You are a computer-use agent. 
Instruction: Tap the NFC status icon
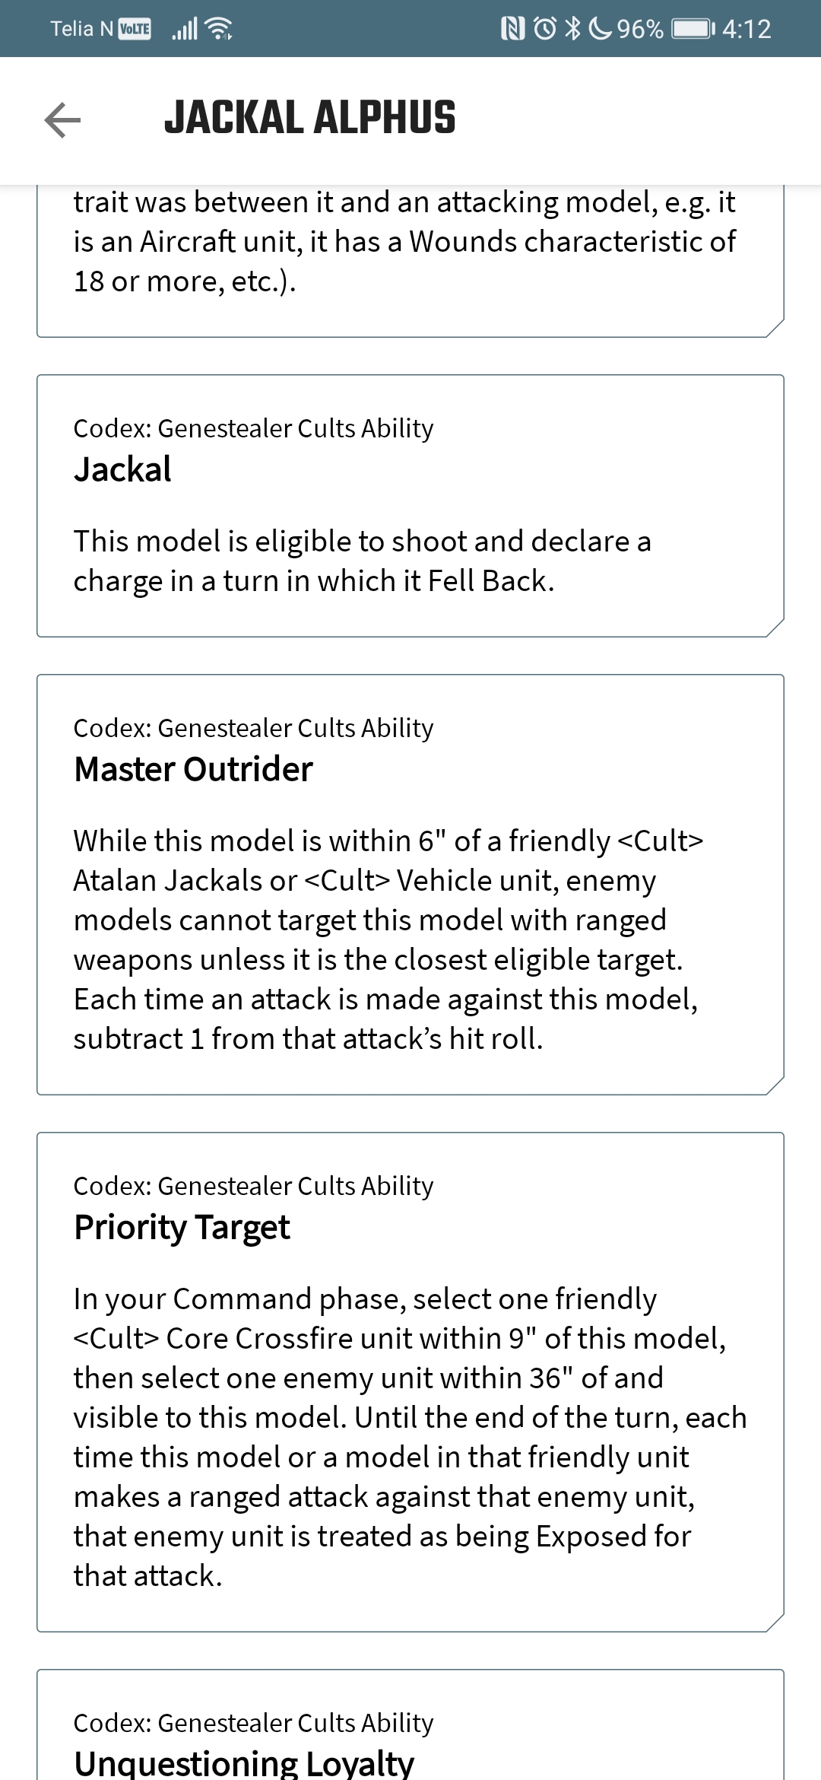click(x=513, y=29)
